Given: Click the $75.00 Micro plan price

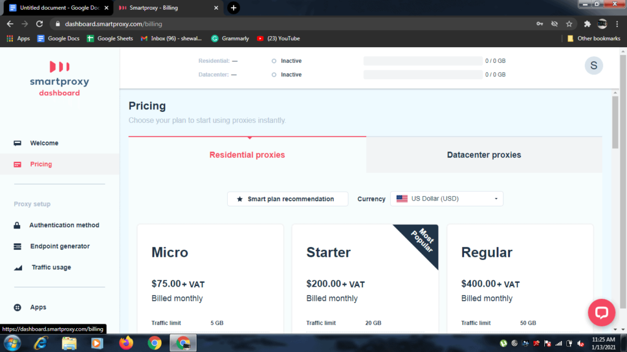Looking at the screenshot, I should click(x=178, y=284).
